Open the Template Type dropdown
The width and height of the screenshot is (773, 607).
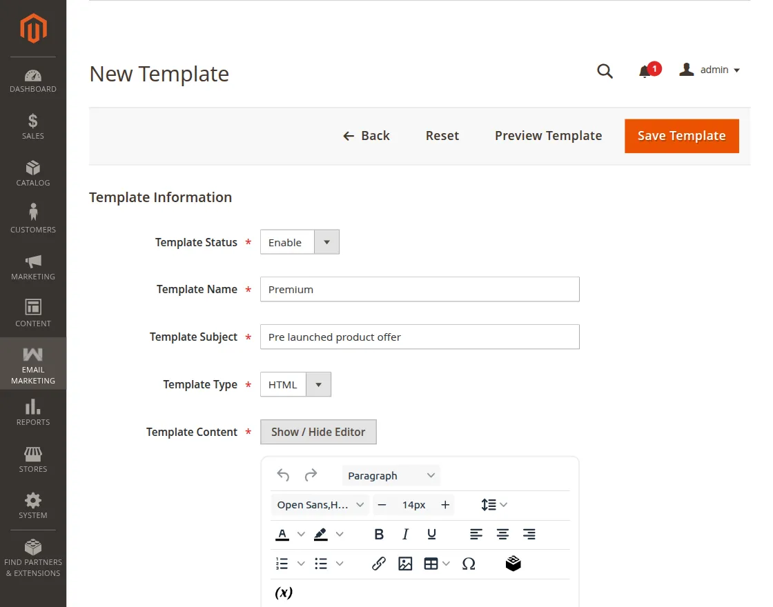(x=295, y=384)
